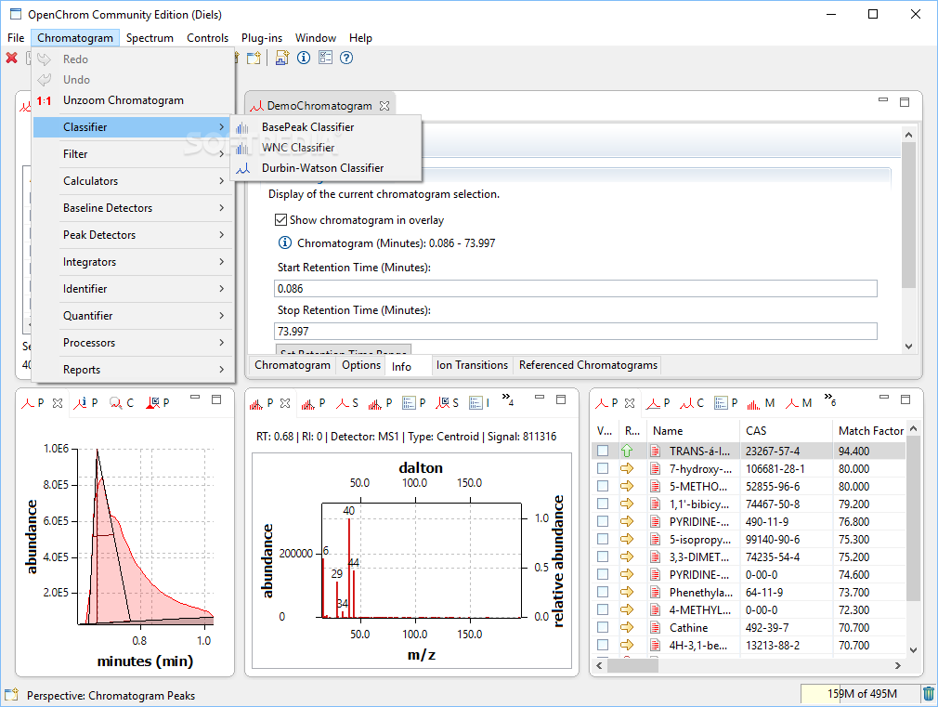Image resolution: width=938 pixels, height=707 pixels.
Task: Check the box for the 7-hydroxy row
Action: coord(603,468)
